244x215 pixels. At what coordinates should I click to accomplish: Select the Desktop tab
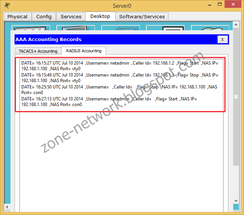(x=100, y=16)
